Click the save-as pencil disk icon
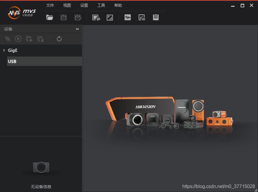Screen dimensions: 258x192 click(78, 17)
